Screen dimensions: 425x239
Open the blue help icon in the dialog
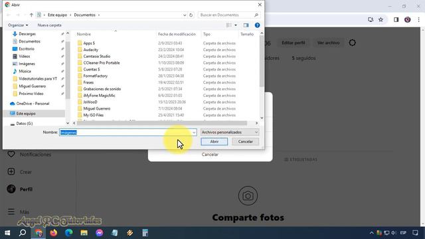click(257, 25)
